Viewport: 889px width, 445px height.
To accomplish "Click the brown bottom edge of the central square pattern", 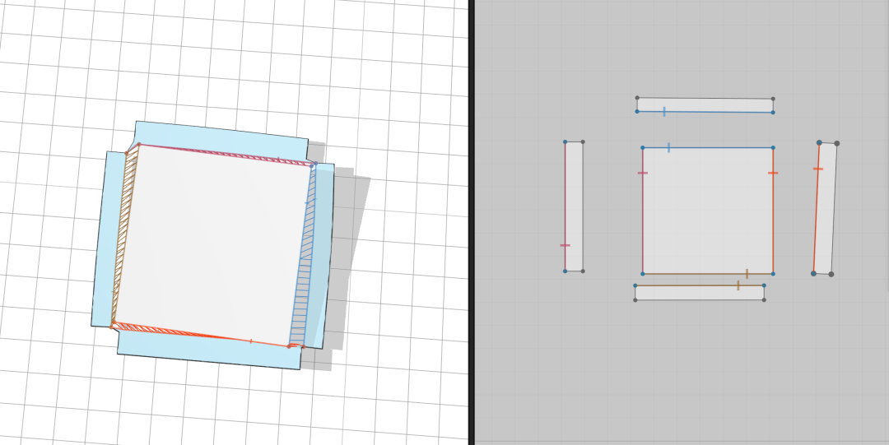I will 708,274.
